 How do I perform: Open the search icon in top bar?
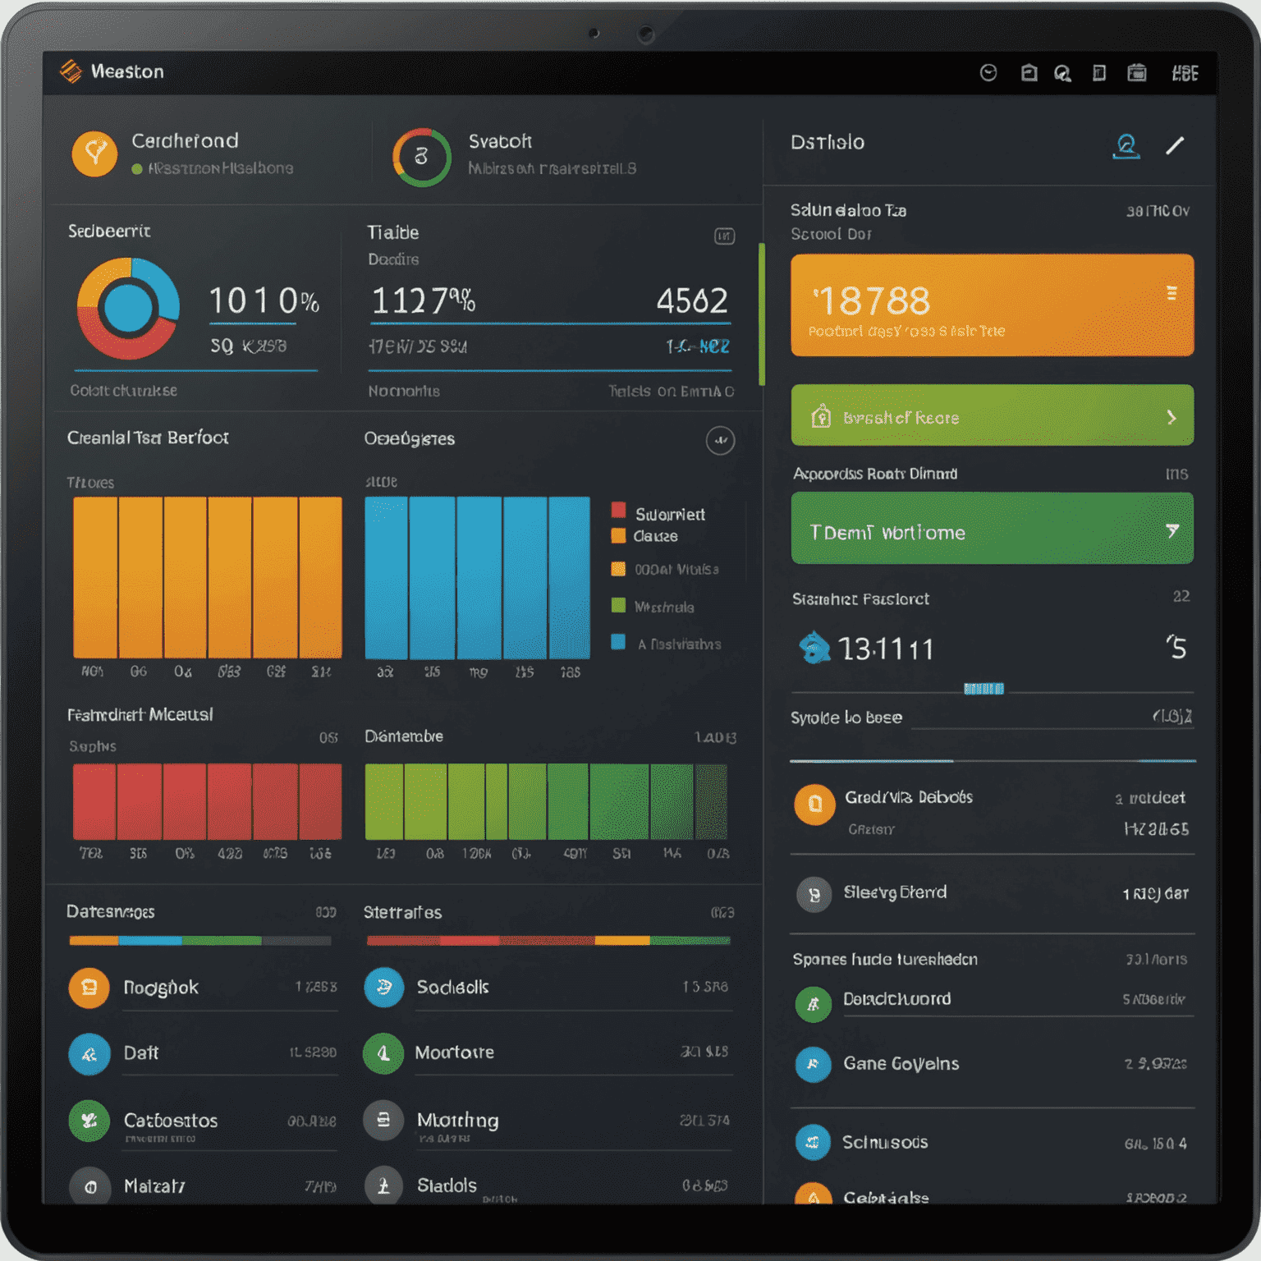pos(1062,74)
